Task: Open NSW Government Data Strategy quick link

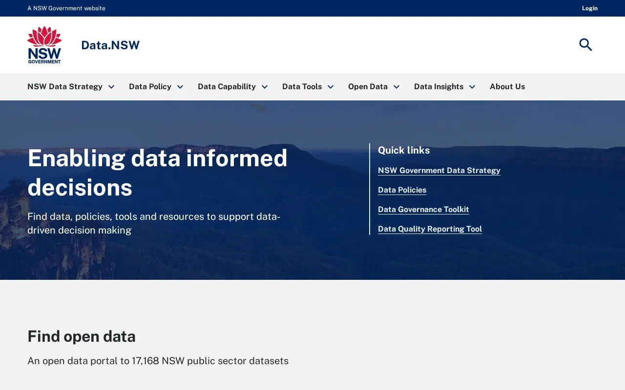Action: 439,170
